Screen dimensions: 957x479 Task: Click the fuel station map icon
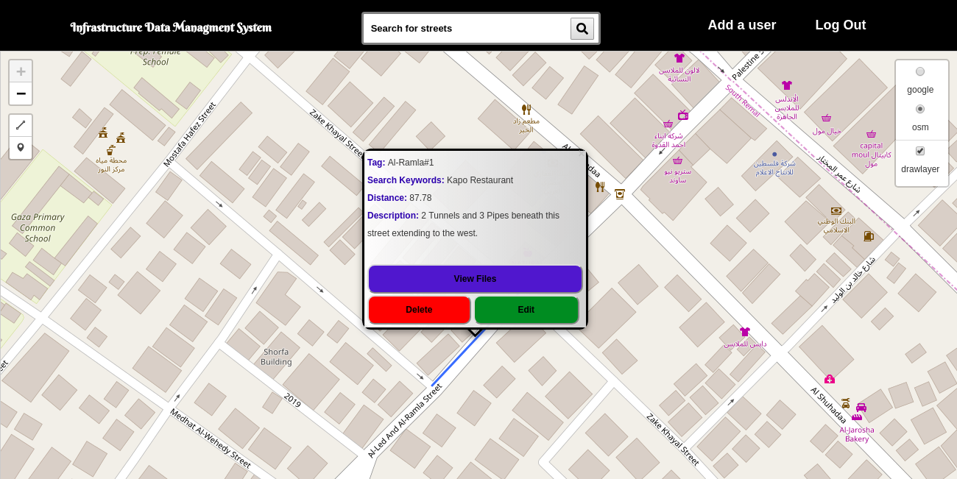tap(869, 236)
